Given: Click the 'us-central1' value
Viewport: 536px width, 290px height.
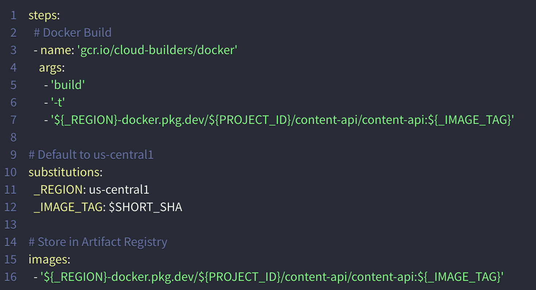Looking at the screenshot, I should pyautogui.click(x=119, y=190).
